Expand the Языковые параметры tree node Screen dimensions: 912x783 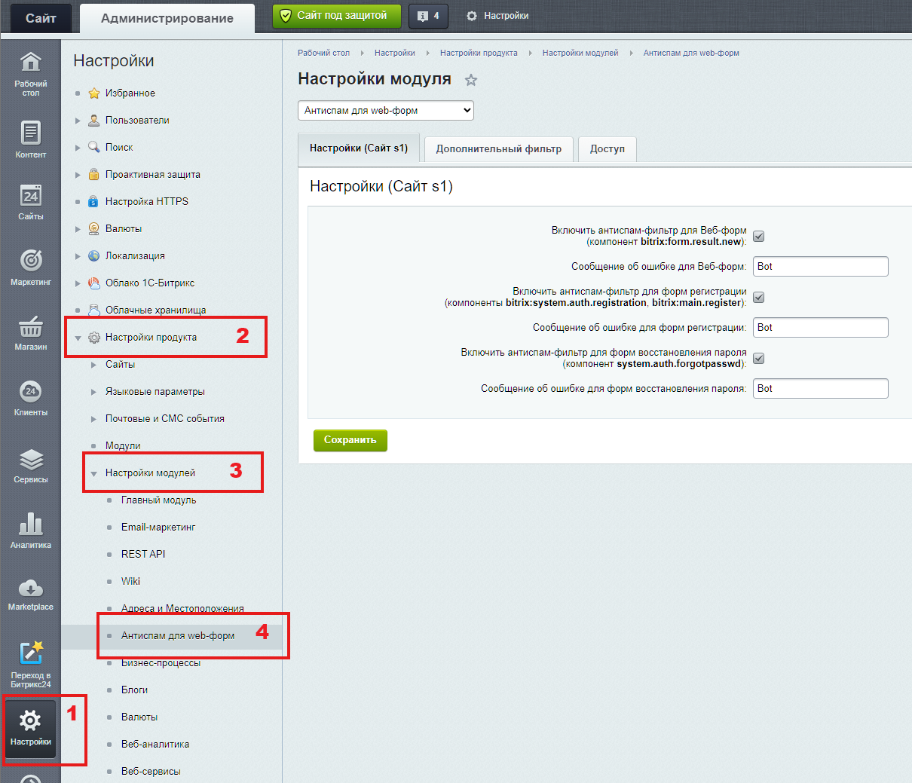93,392
